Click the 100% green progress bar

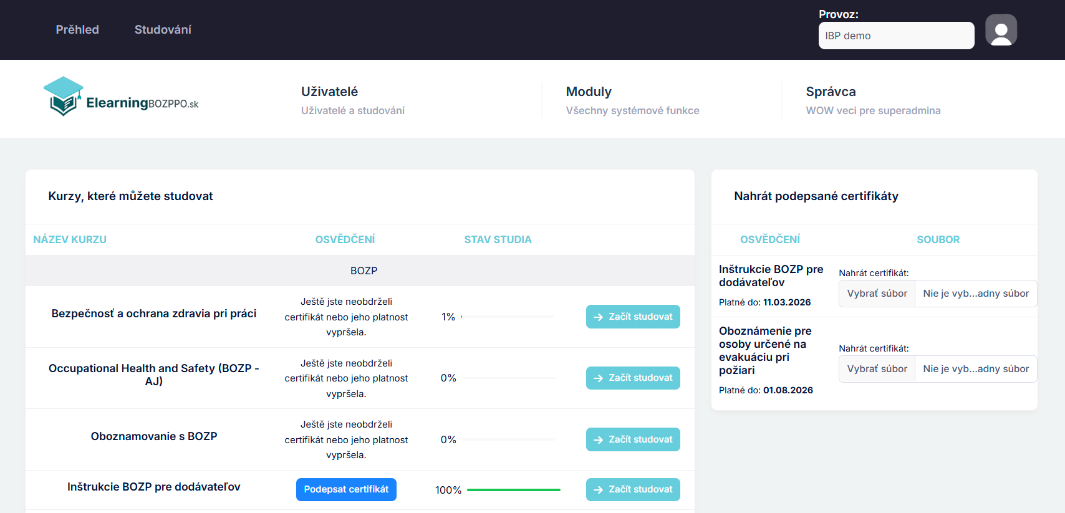pyautogui.click(x=513, y=490)
